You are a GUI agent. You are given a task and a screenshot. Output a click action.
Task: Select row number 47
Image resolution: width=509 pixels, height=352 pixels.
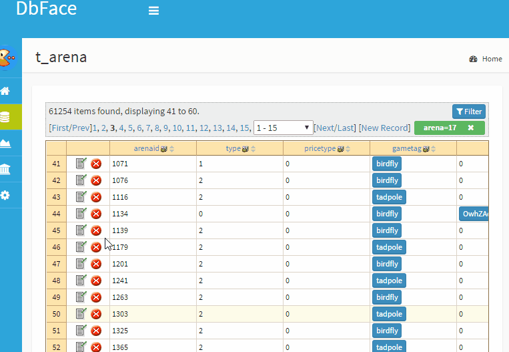pos(57,264)
